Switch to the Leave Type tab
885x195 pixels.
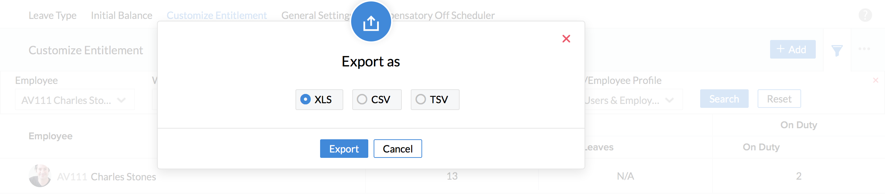[x=52, y=15]
